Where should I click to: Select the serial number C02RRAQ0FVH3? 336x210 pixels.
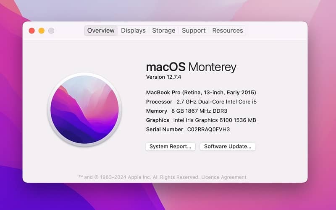[x=208, y=130]
